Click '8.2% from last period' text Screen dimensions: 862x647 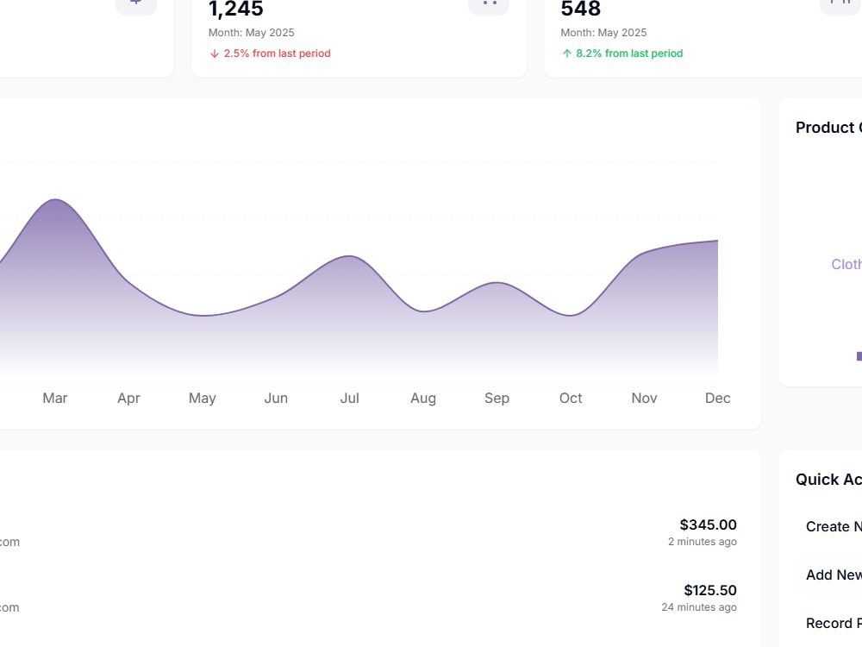629,53
